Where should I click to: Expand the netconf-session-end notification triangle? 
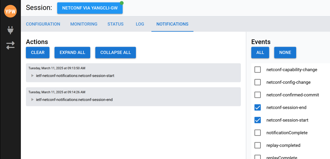pyautogui.click(x=33, y=100)
